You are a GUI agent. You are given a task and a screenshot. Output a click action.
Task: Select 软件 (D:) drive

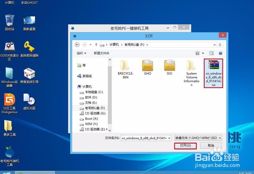click(88, 97)
